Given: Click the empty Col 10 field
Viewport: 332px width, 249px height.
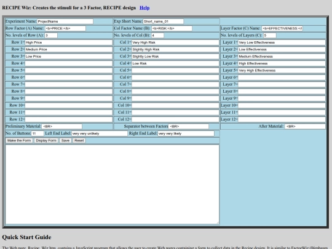Looking at the screenshot, I should (x=175, y=105).
